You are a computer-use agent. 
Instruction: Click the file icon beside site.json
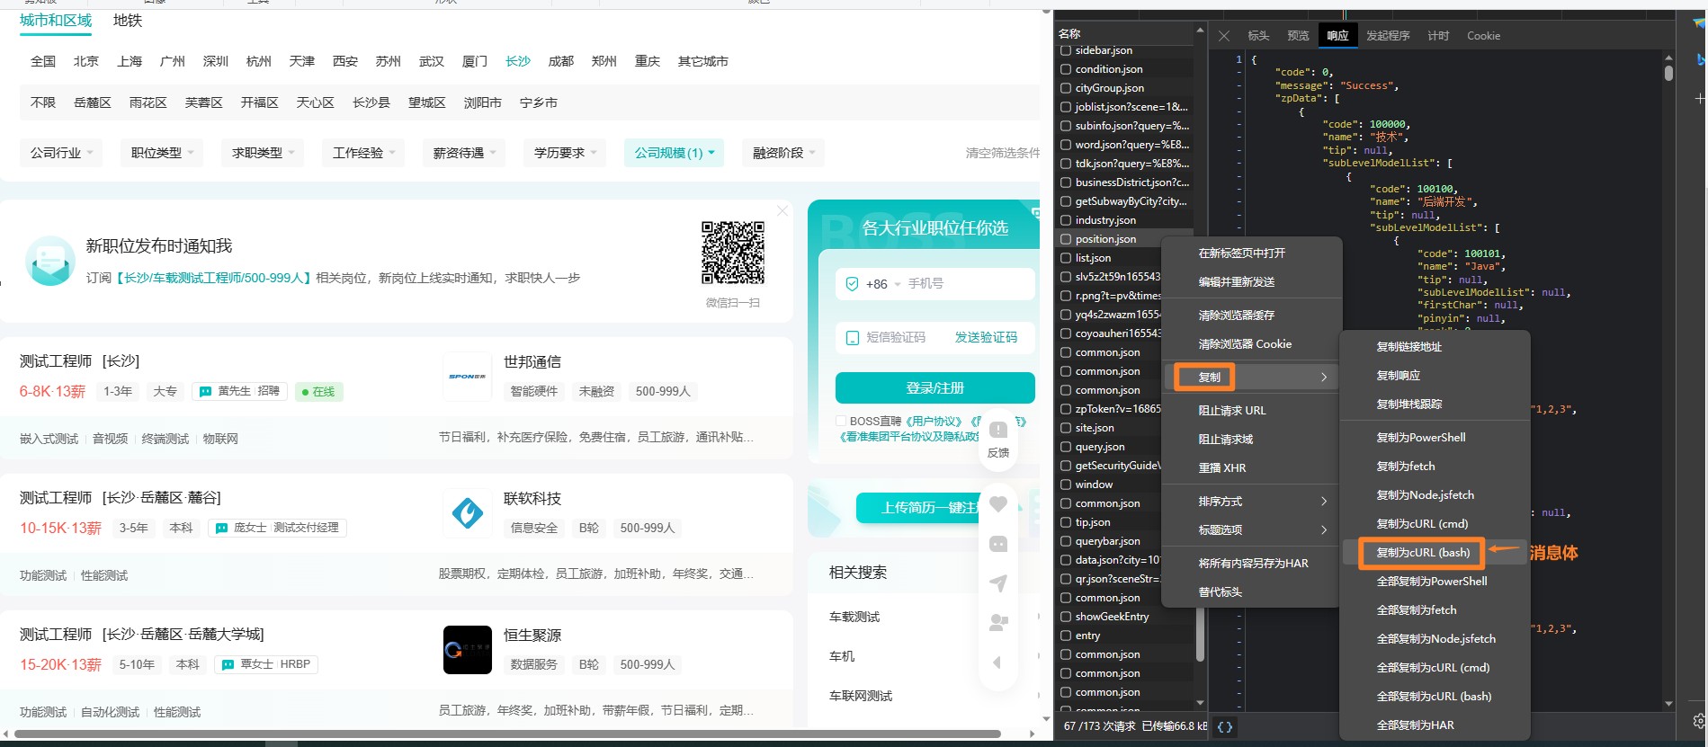pyautogui.click(x=1066, y=428)
